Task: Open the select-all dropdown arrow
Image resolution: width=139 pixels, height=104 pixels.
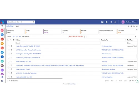Action: point(11,40)
